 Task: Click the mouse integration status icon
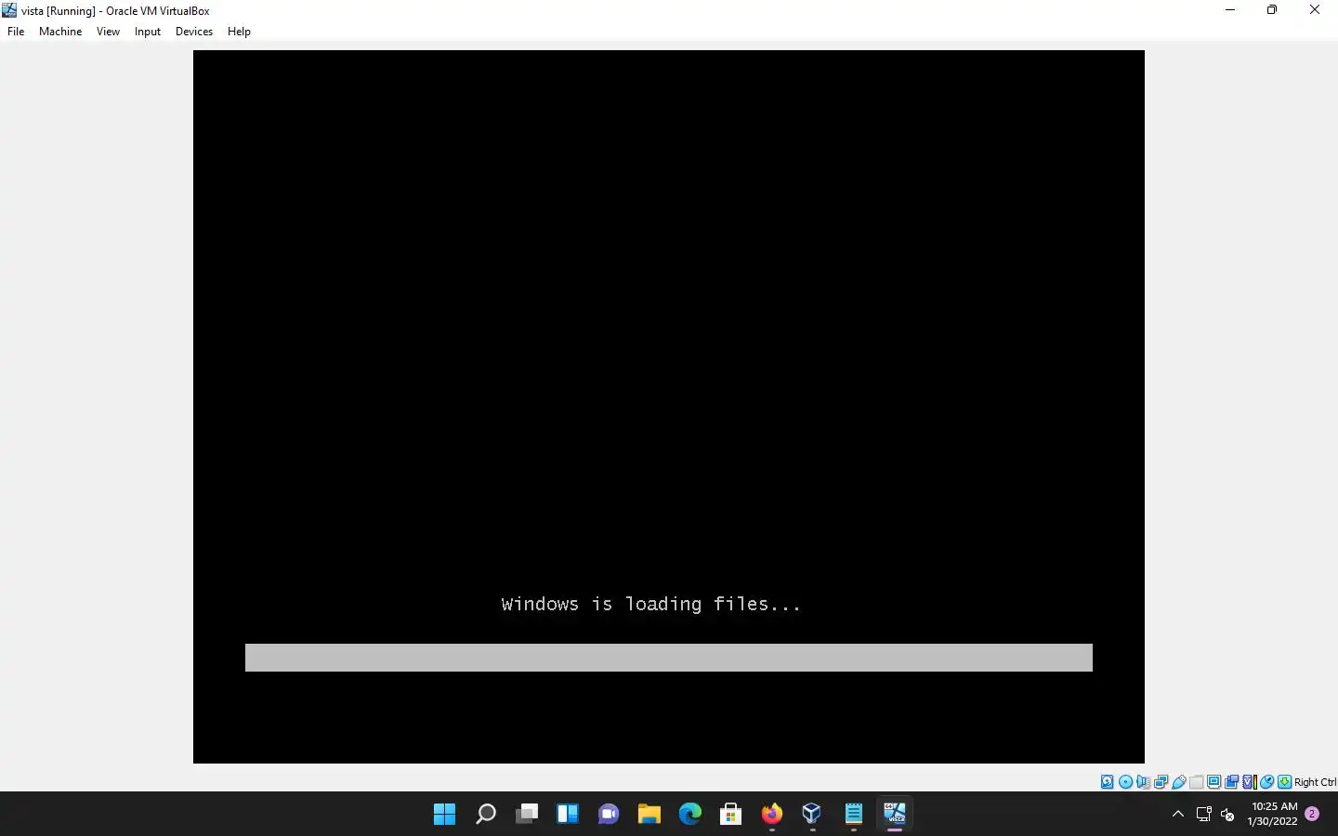(x=1266, y=782)
